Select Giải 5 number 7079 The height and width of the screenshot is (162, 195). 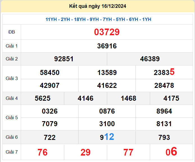pos(50,124)
